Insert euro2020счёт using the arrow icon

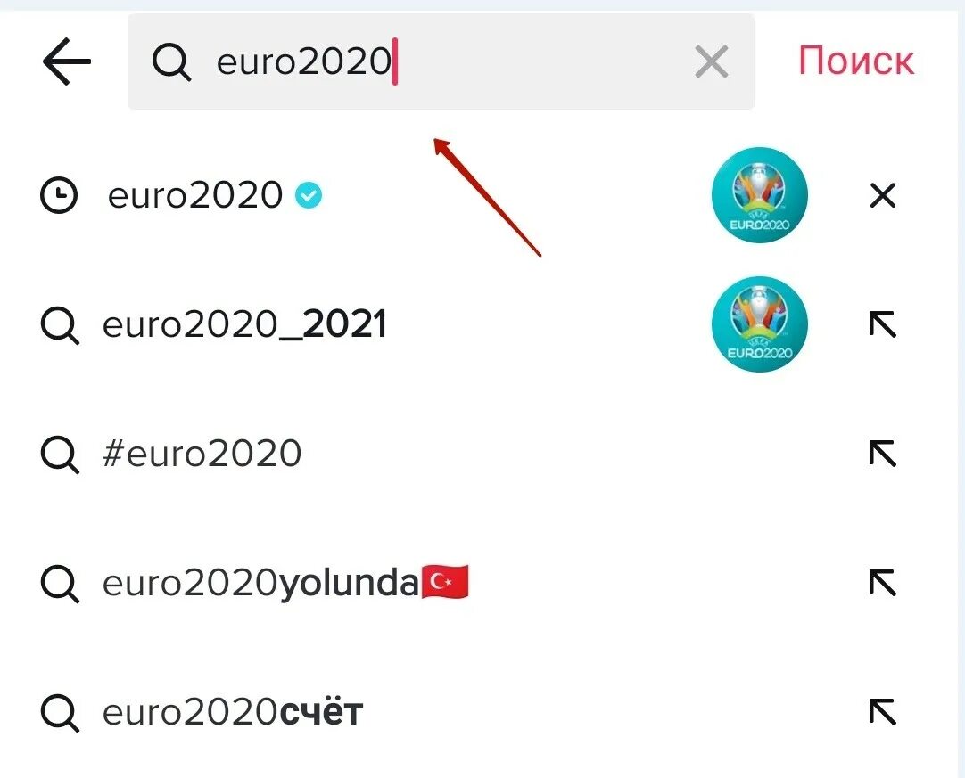coord(883,711)
